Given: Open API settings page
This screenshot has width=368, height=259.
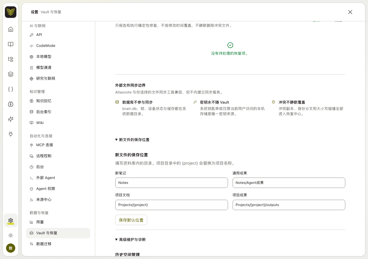Looking at the screenshot, I should (x=58, y=35).
